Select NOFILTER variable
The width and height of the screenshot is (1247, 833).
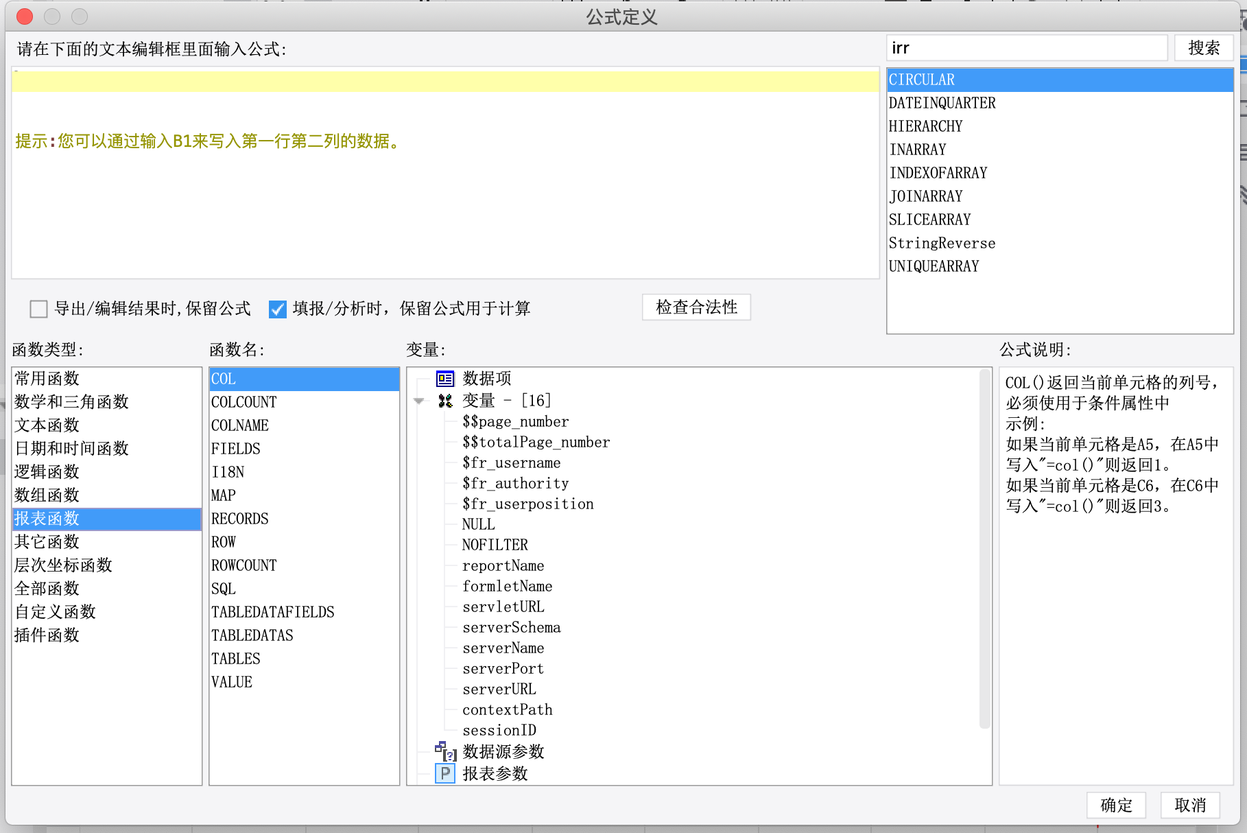click(x=495, y=545)
